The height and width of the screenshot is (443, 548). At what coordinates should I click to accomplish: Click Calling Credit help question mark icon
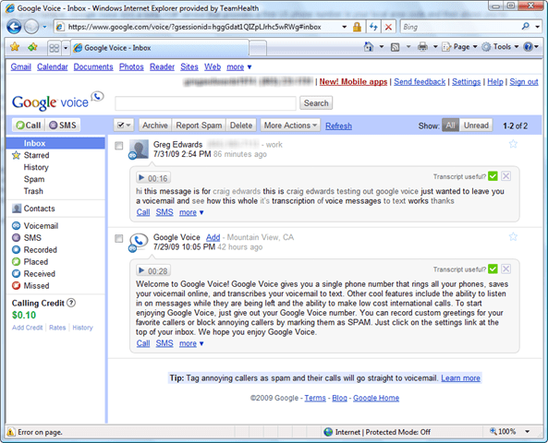pyautogui.click(x=71, y=303)
